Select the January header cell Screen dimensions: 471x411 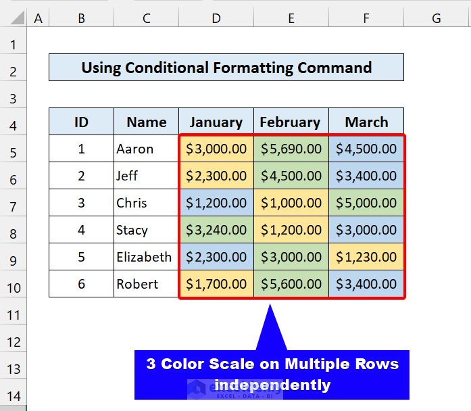[216, 122]
